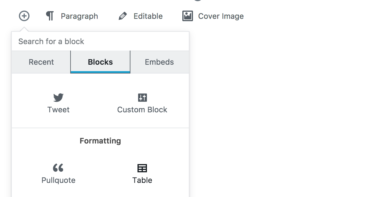The height and width of the screenshot is (197, 370).
Task: Click the Editable toolbar item
Action: [x=148, y=16]
